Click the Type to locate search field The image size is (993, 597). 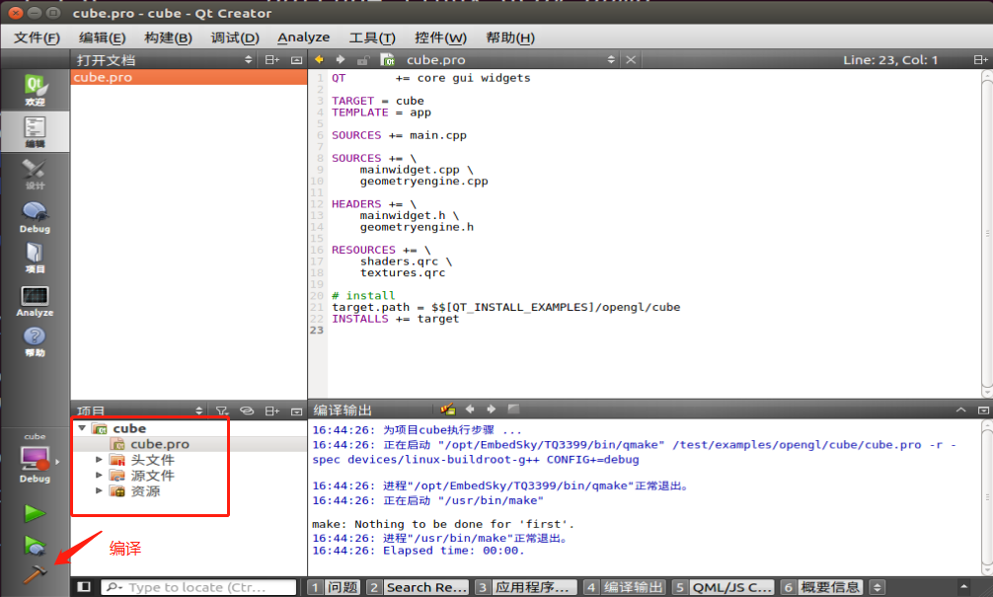[x=198, y=587]
